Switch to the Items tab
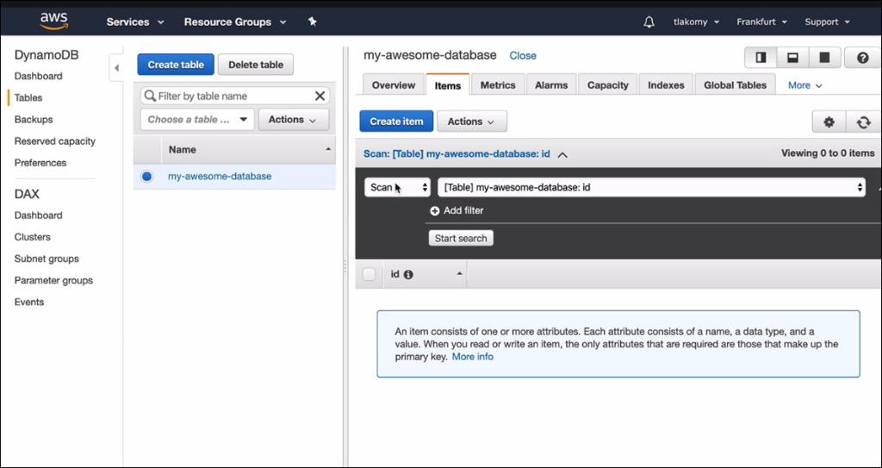Screen dimensions: 882x468 pyautogui.click(x=448, y=85)
